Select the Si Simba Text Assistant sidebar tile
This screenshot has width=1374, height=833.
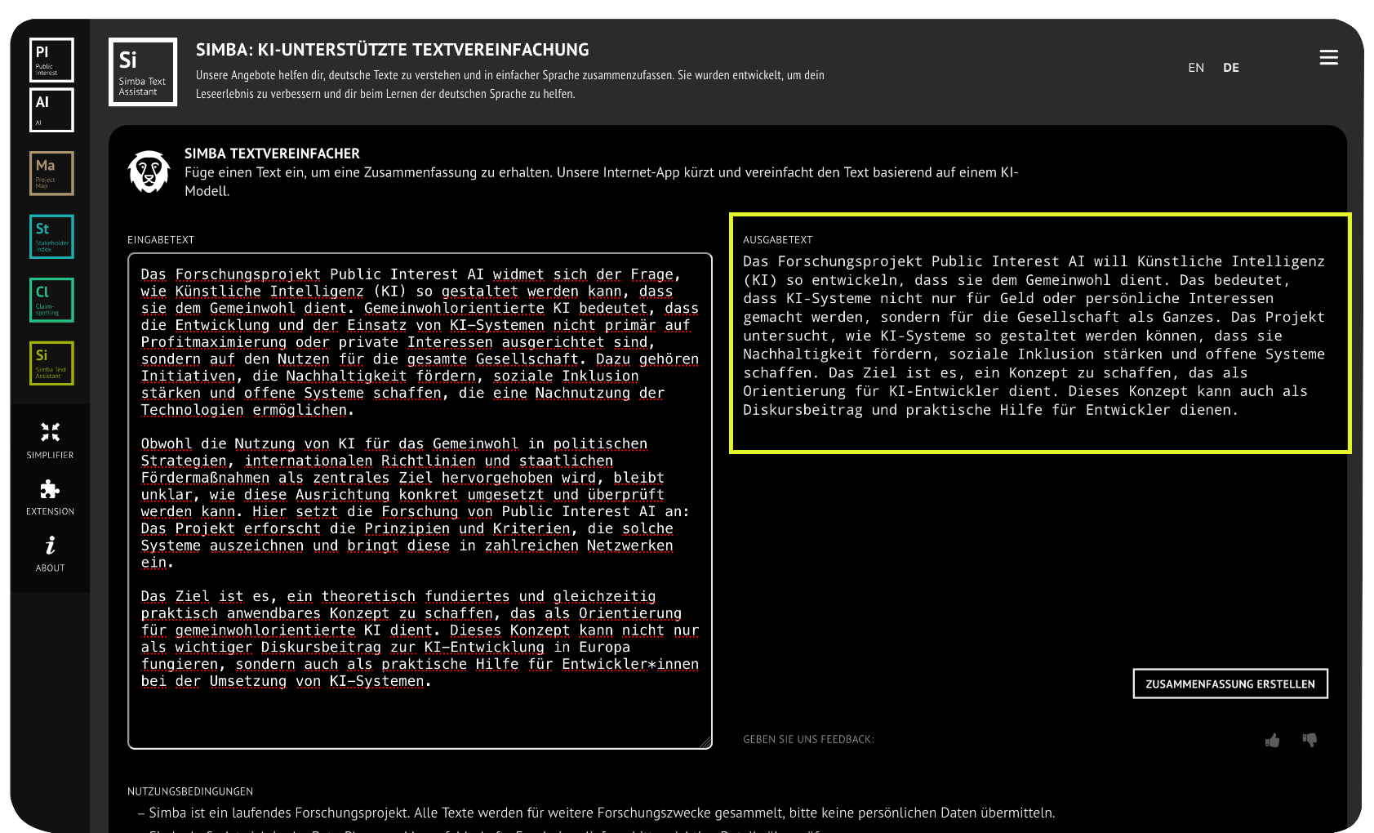(x=51, y=363)
